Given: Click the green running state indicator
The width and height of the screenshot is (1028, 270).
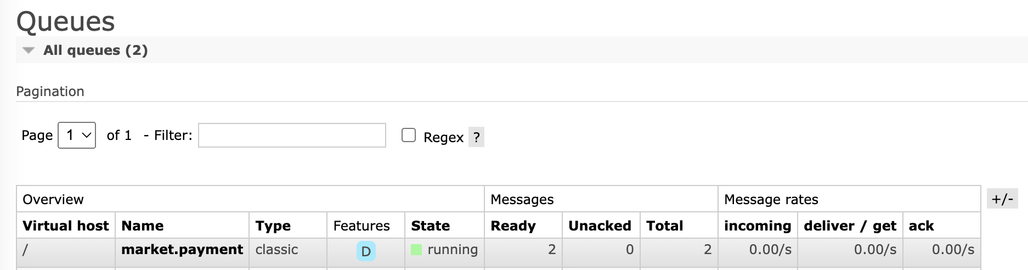Looking at the screenshot, I should point(416,250).
